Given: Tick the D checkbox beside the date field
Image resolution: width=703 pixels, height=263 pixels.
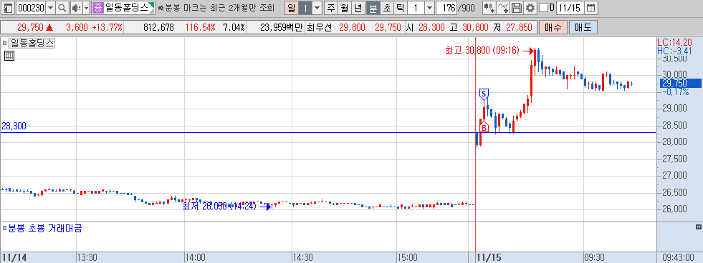Looking at the screenshot, I should click(x=543, y=8).
